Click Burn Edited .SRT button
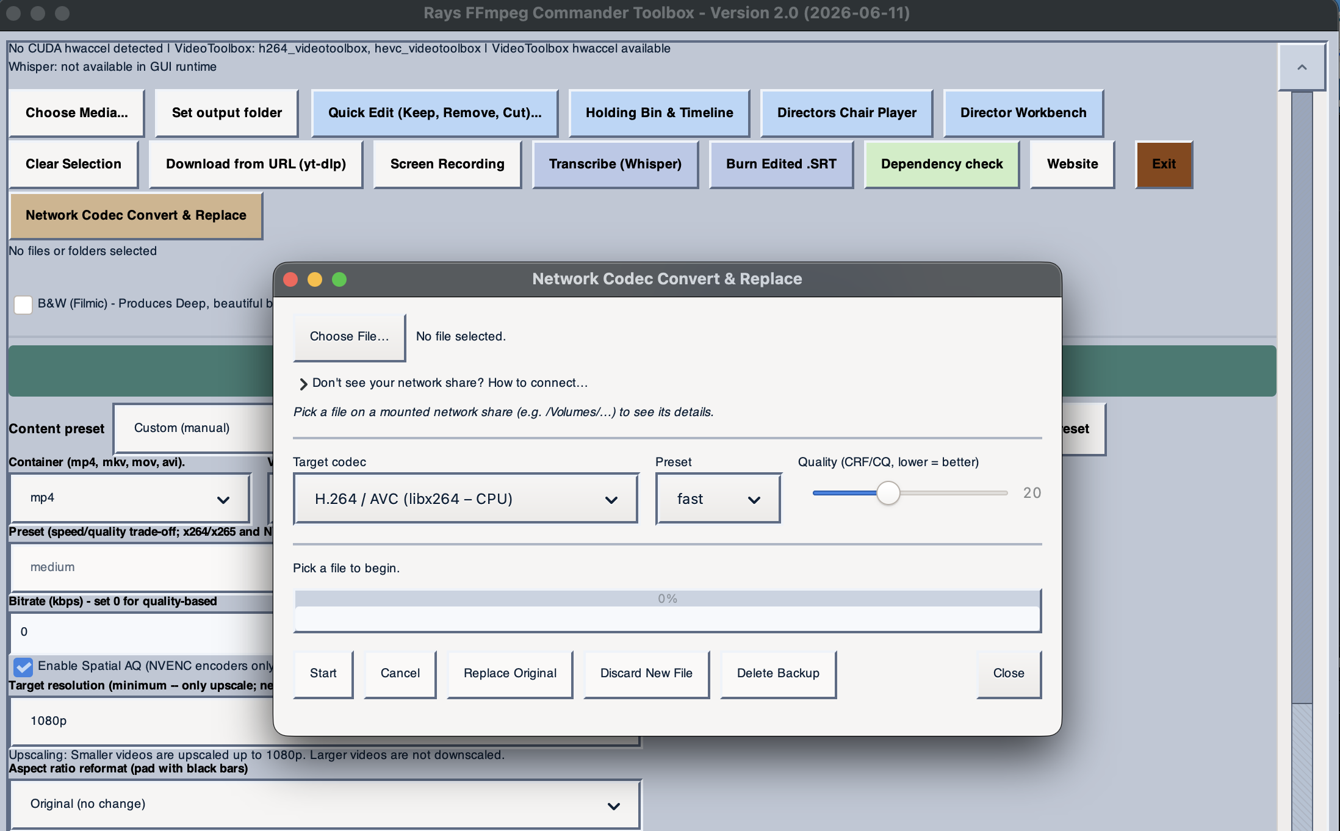 pyautogui.click(x=781, y=164)
